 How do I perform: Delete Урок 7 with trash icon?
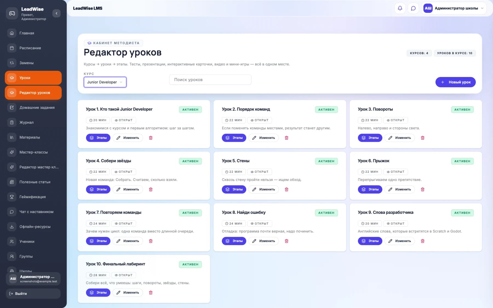coord(151,241)
